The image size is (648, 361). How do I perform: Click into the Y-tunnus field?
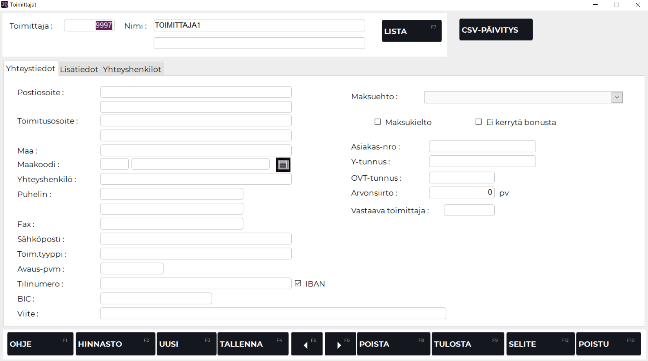(x=482, y=161)
